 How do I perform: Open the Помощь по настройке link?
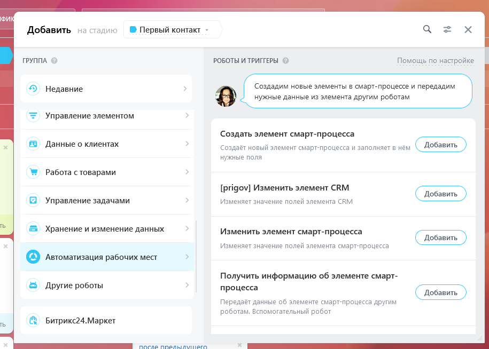point(435,61)
